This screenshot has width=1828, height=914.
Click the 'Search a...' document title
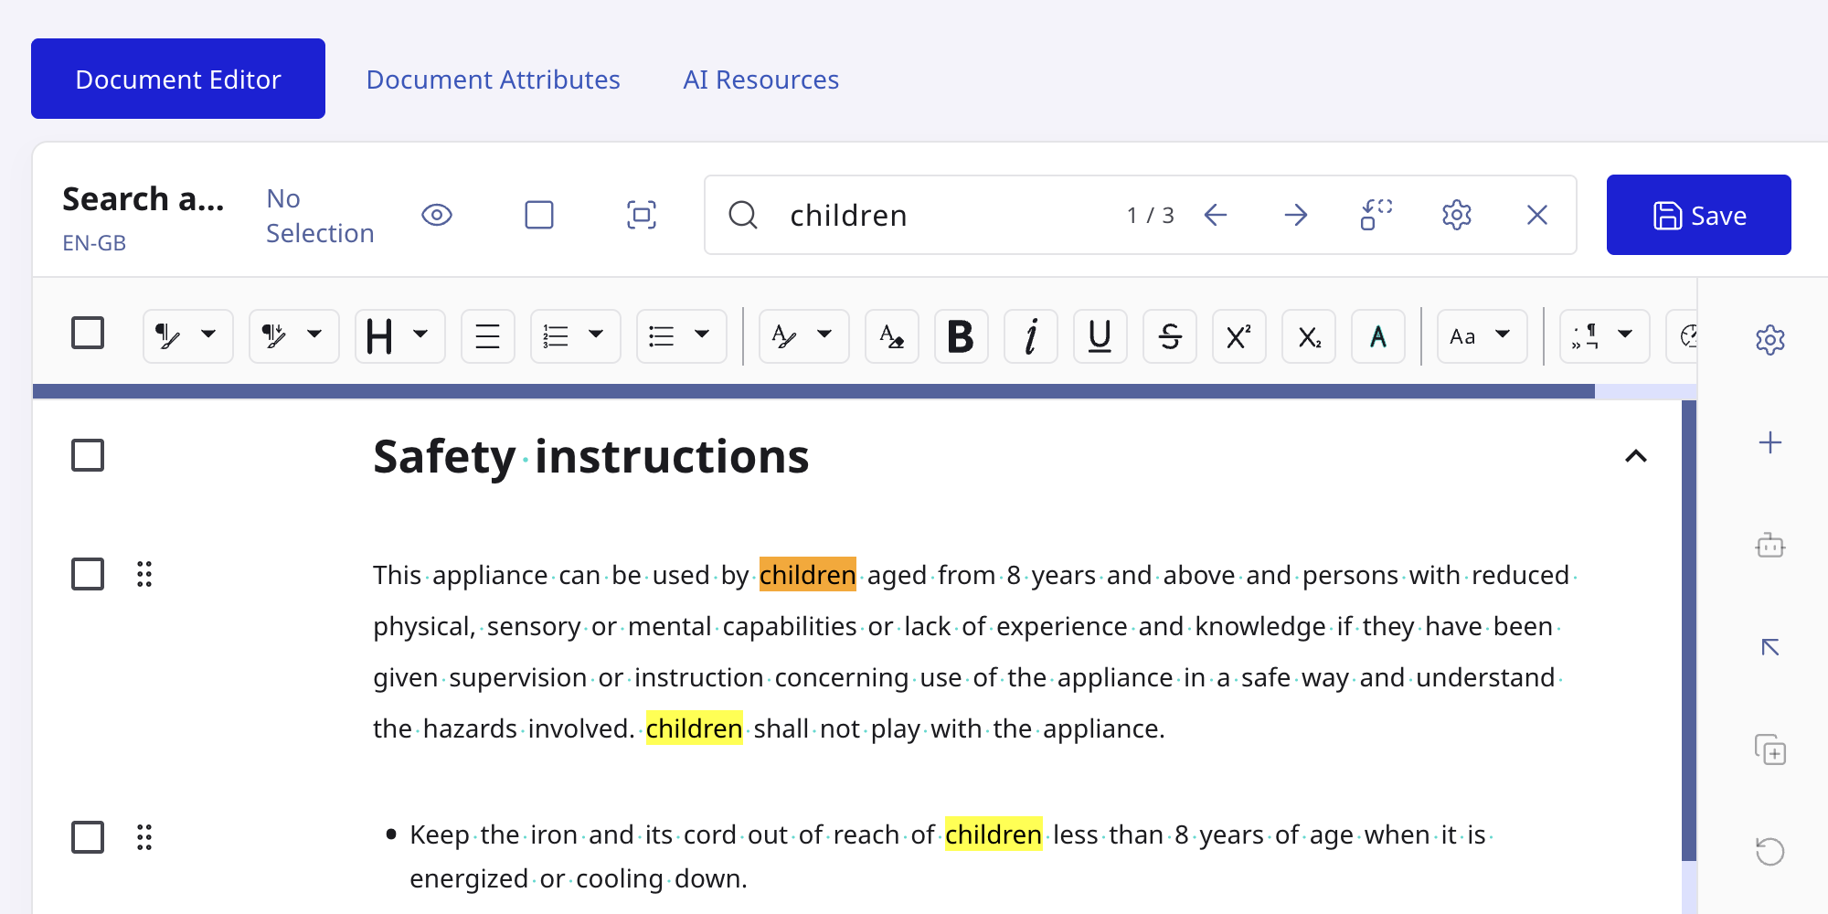pos(143,198)
